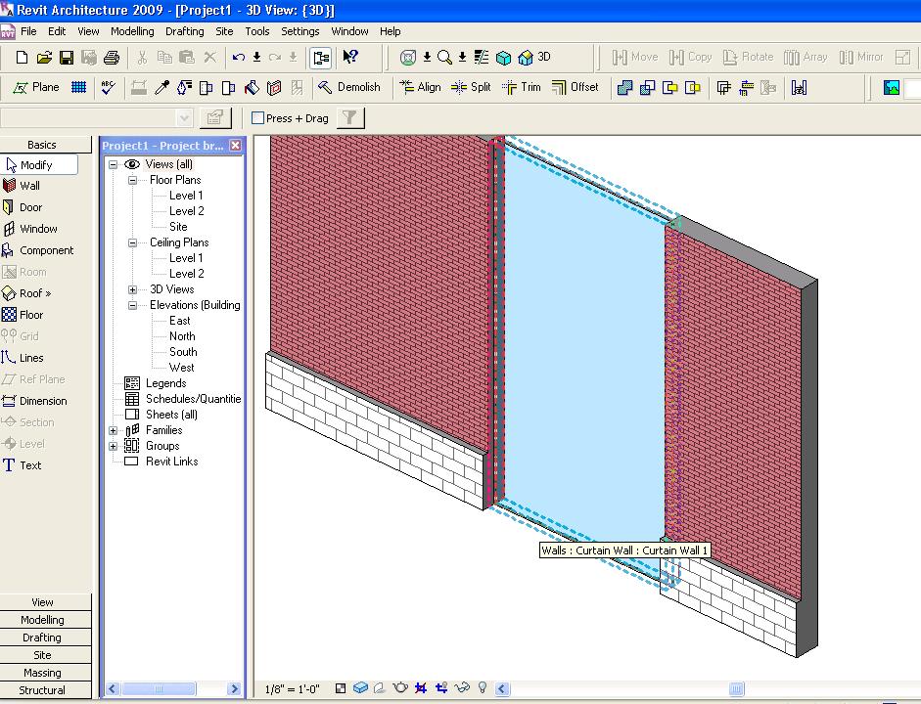Image resolution: width=921 pixels, height=704 pixels.
Task: Enable the Press + Drag checkbox
Action: point(258,118)
